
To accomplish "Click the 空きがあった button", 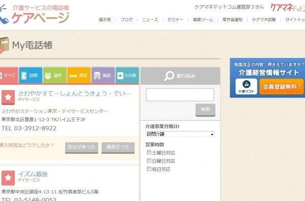I will pyautogui.click(x=81, y=148).
